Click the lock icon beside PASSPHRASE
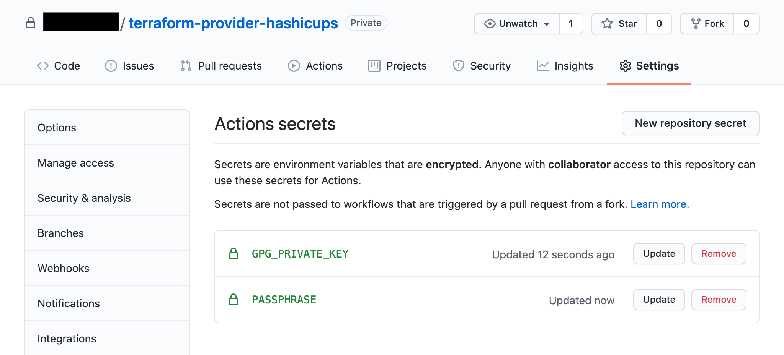The height and width of the screenshot is (355, 784). pyautogui.click(x=234, y=300)
